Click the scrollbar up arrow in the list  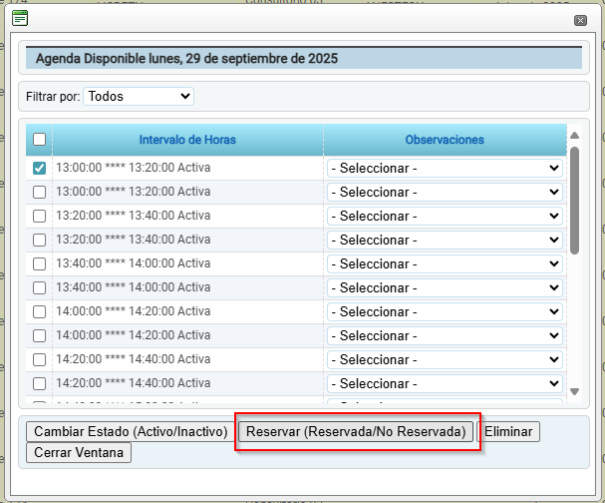point(574,136)
